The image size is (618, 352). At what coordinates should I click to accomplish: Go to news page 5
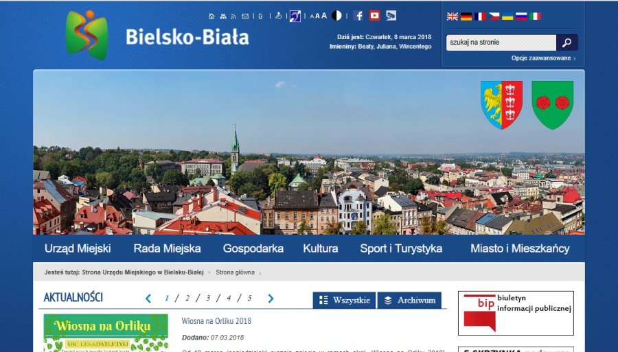pyautogui.click(x=249, y=298)
